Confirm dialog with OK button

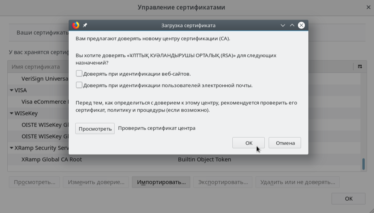click(x=249, y=143)
